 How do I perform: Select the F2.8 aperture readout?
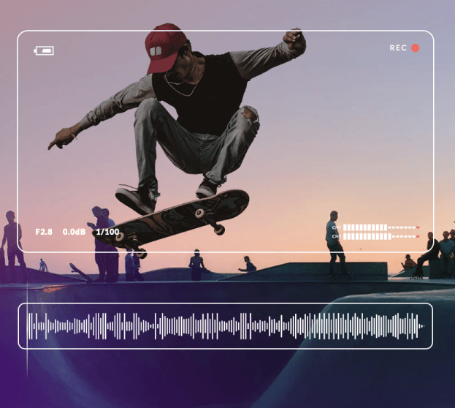click(44, 232)
